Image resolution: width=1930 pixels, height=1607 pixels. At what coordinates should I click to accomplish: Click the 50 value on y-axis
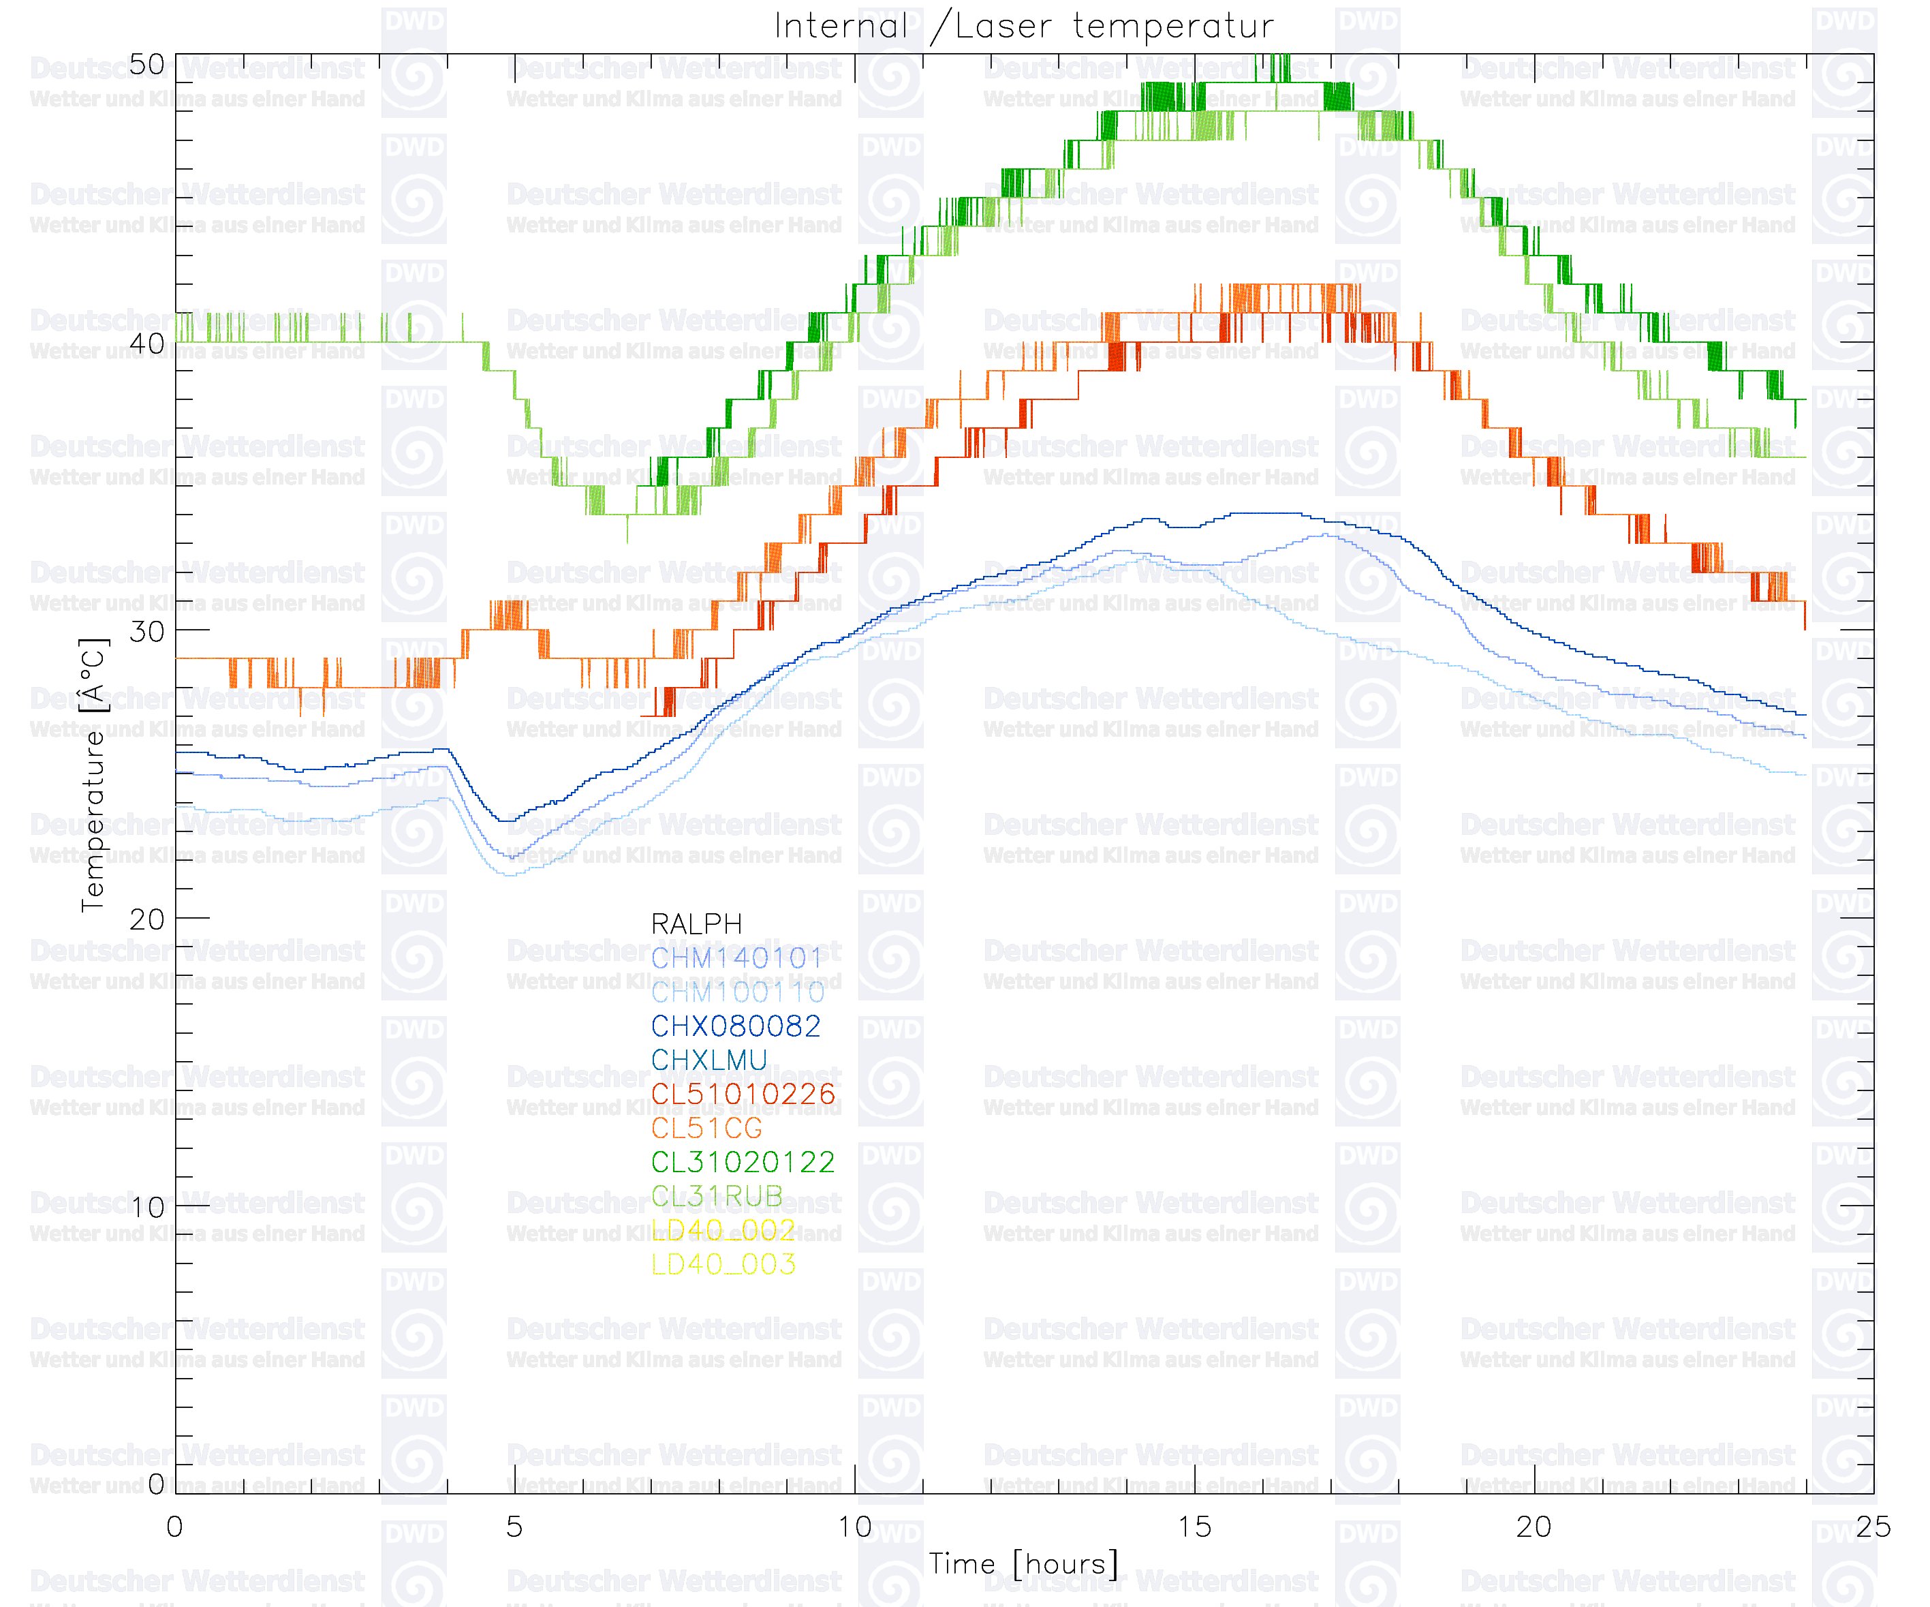146,64
